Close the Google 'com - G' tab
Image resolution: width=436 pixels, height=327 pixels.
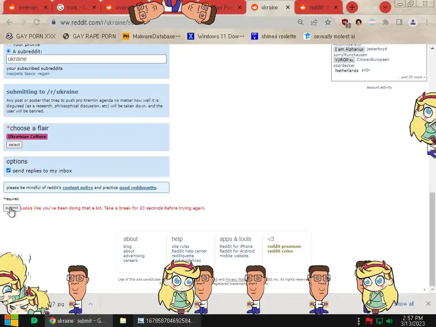(x=94, y=7)
